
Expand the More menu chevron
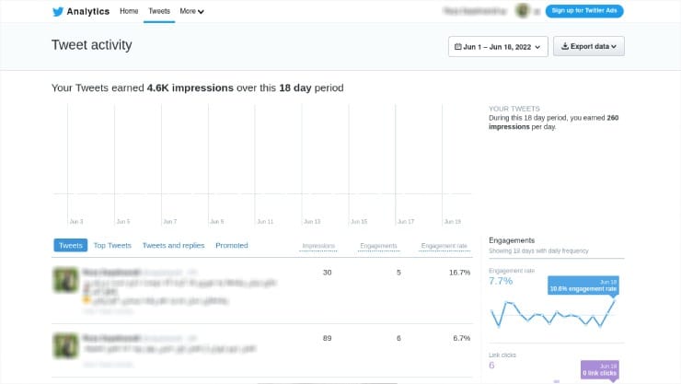201,12
